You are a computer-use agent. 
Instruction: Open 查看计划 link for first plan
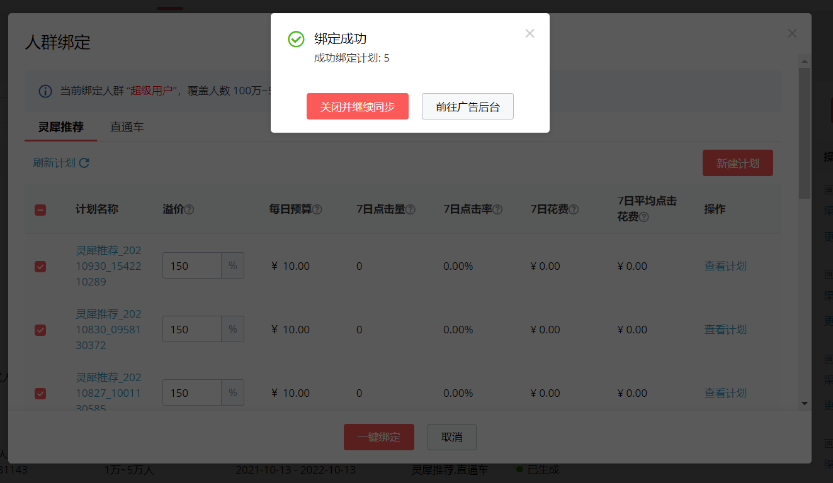(x=725, y=266)
